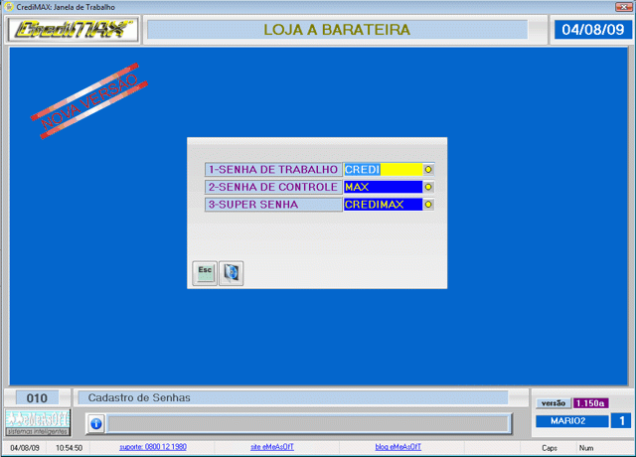
Task: Click the blue info icon in status area
Action: pos(95,423)
